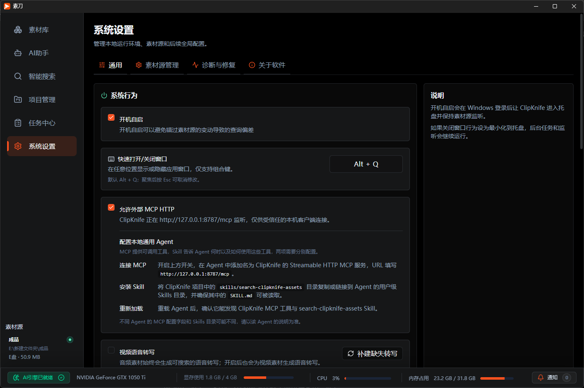The image size is (584, 388).
Task: Click the bell icon beside 通知
Action: 541,378
